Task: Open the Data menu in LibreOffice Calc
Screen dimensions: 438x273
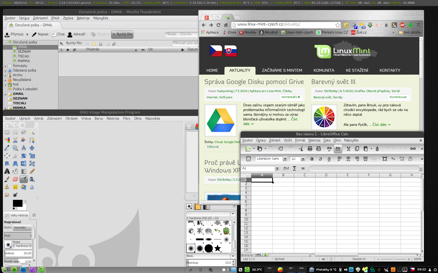Action: pos(327,140)
